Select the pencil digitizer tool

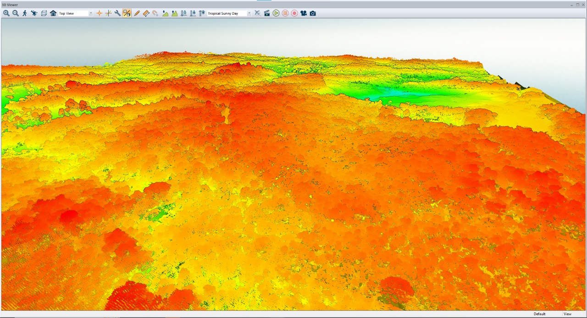click(137, 13)
